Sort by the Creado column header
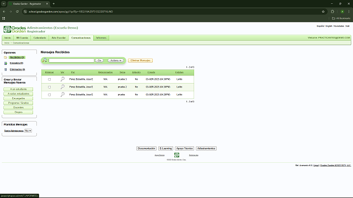The width and height of the screenshot is (353, 198). pos(151,72)
